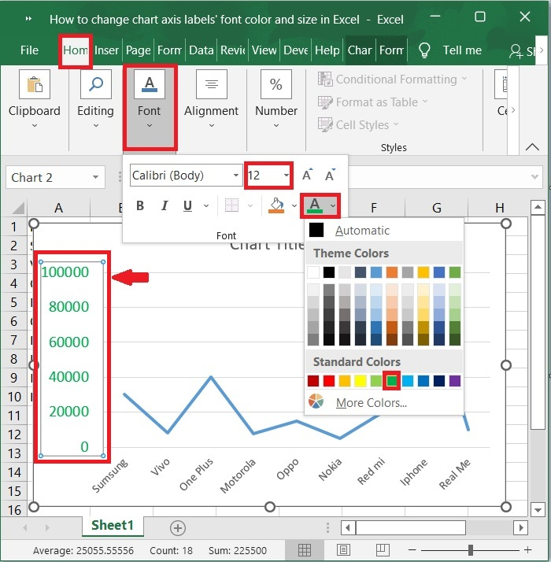Select Automatic font color option
This screenshot has width=551, height=562.
[362, 231]
